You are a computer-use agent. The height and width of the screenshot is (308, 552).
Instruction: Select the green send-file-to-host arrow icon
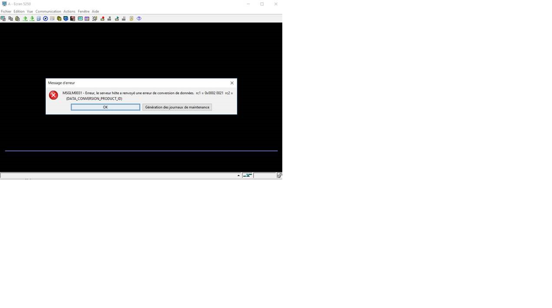[25, 18]
